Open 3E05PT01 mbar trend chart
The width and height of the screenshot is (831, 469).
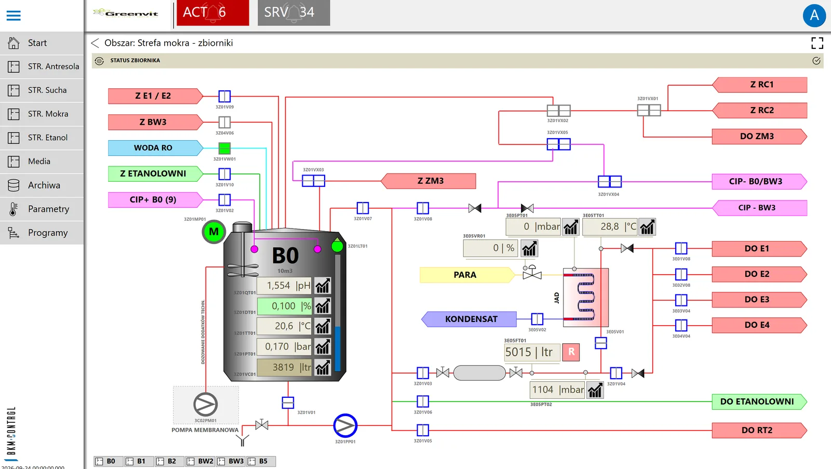571,227
